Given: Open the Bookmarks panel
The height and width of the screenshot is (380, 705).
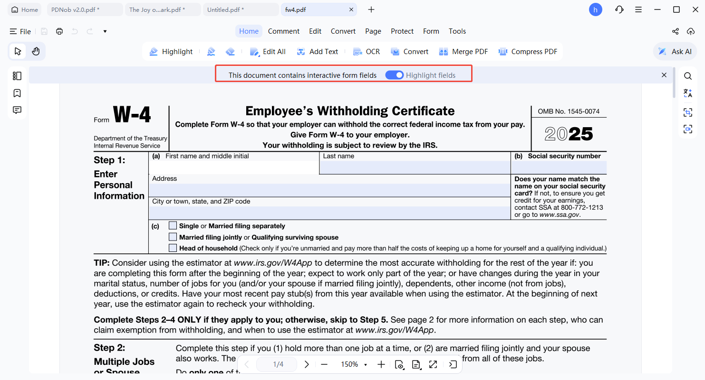Looking at the screenshot, I should point(17,93).
